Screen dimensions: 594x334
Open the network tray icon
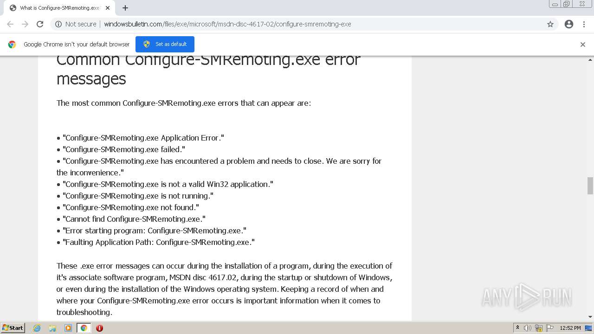tap(539, 328)
